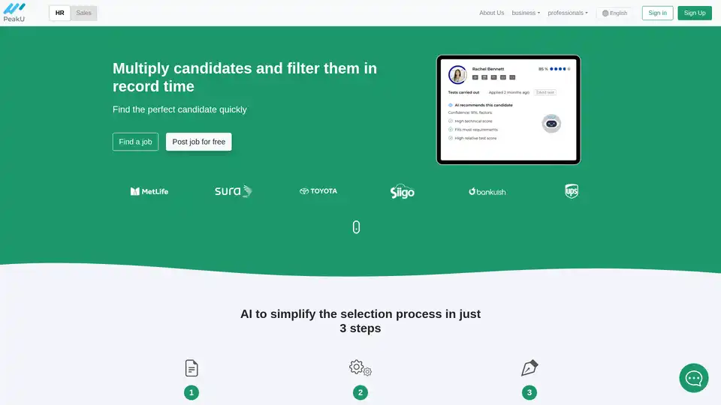The height and width of the screenshot is (405, 721).
Task: Click the document icon above step 1
Action: pos(192,368)
